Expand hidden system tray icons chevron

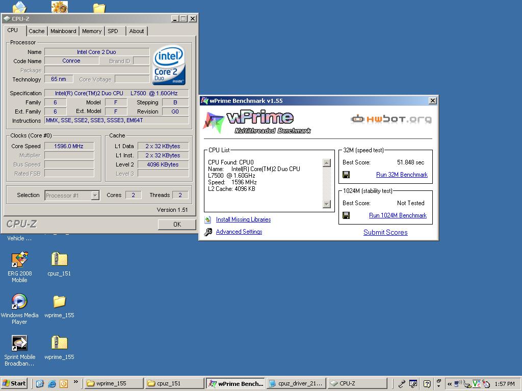coord(450,384)
